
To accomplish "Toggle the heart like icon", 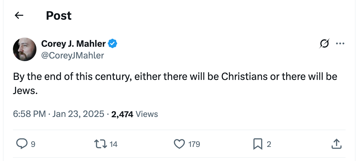I will (179, 144).
